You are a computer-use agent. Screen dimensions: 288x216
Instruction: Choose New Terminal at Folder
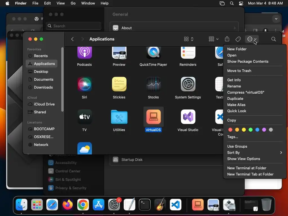coord(247,168)
